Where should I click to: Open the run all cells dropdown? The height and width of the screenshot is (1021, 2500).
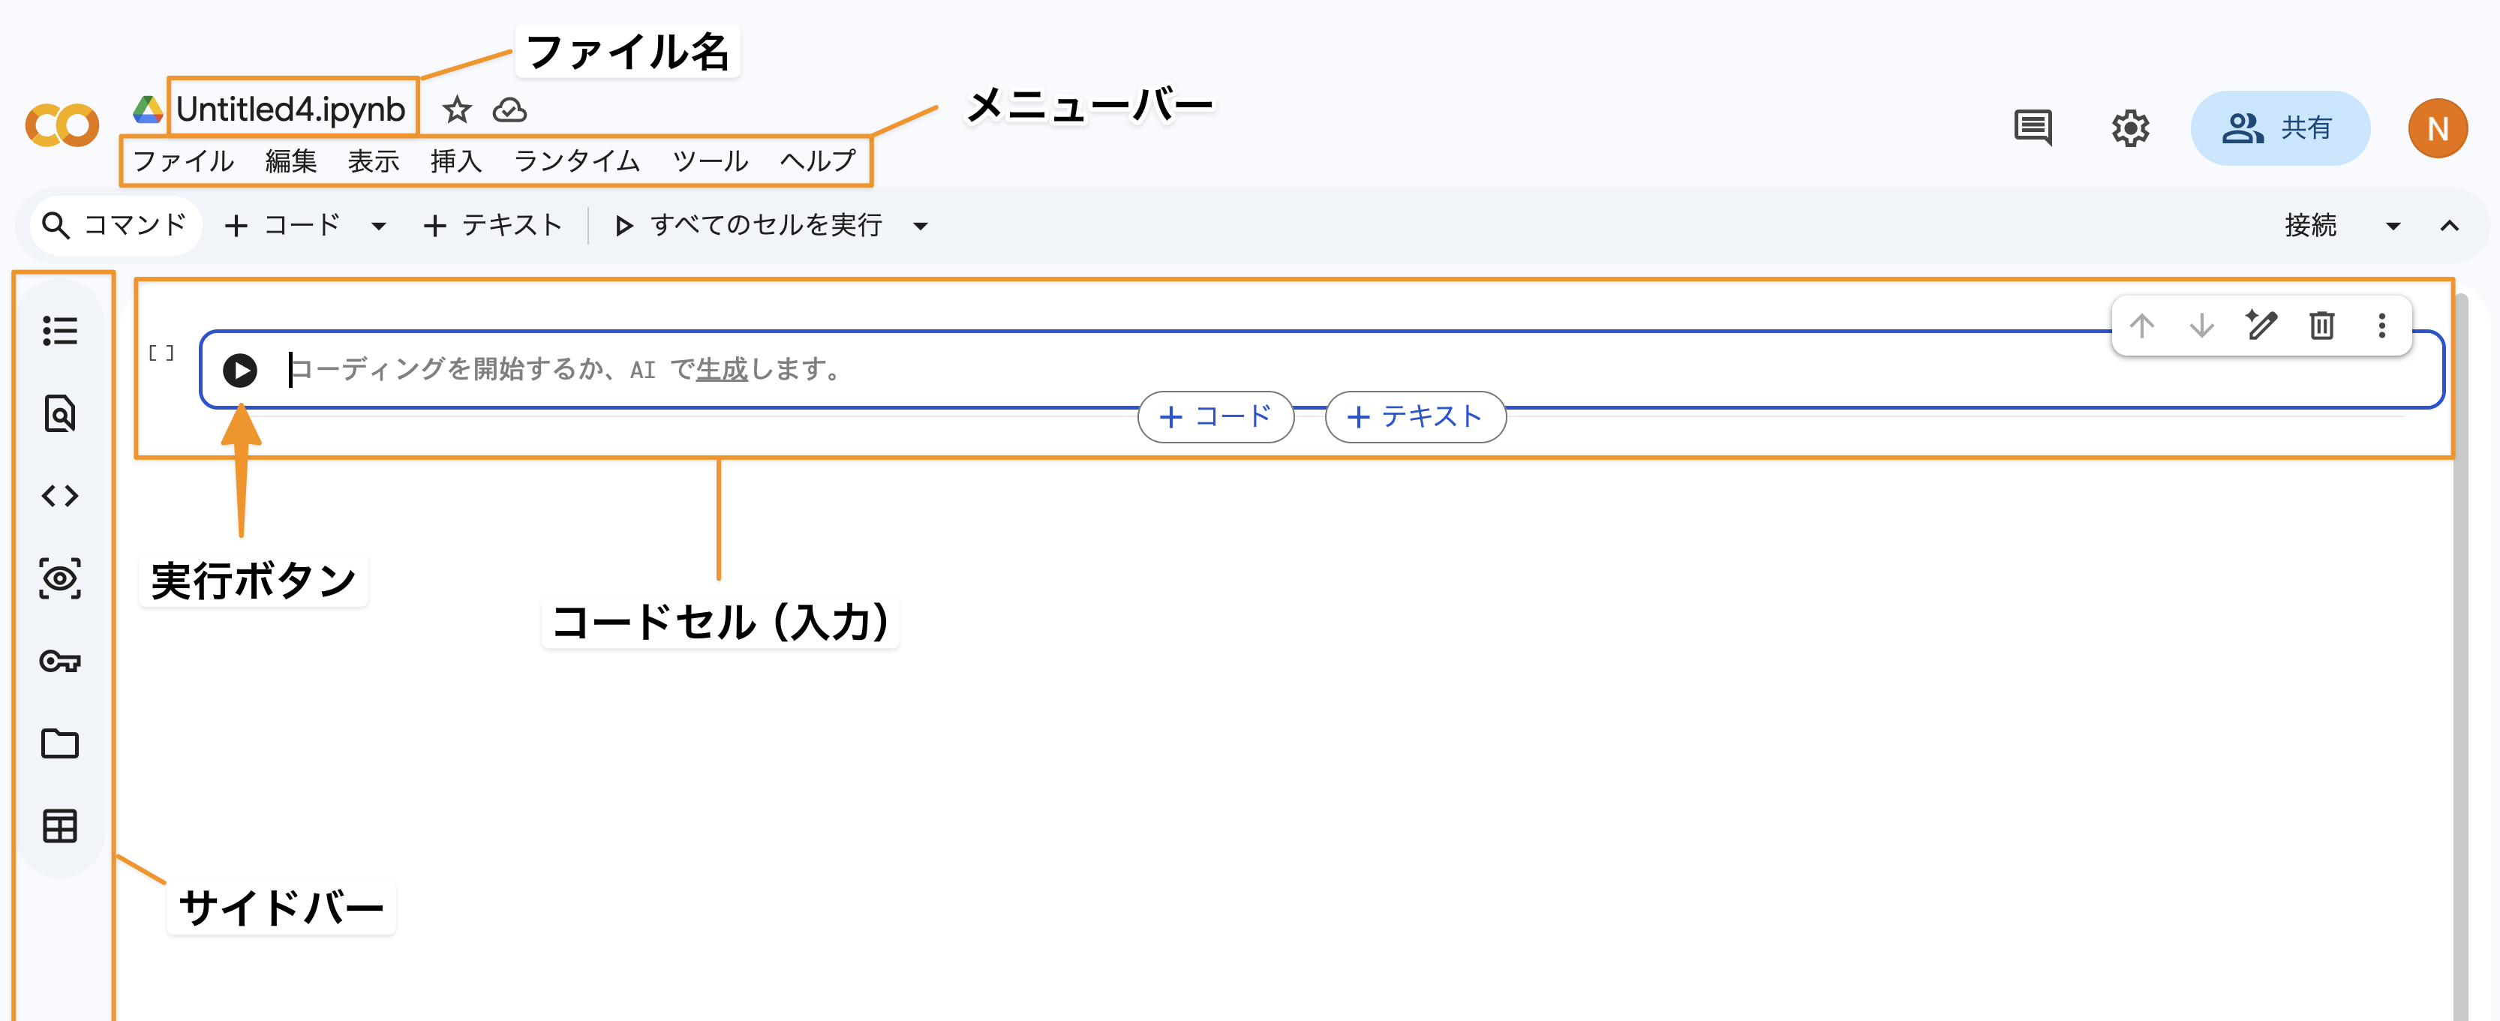[x=921, y=225]
